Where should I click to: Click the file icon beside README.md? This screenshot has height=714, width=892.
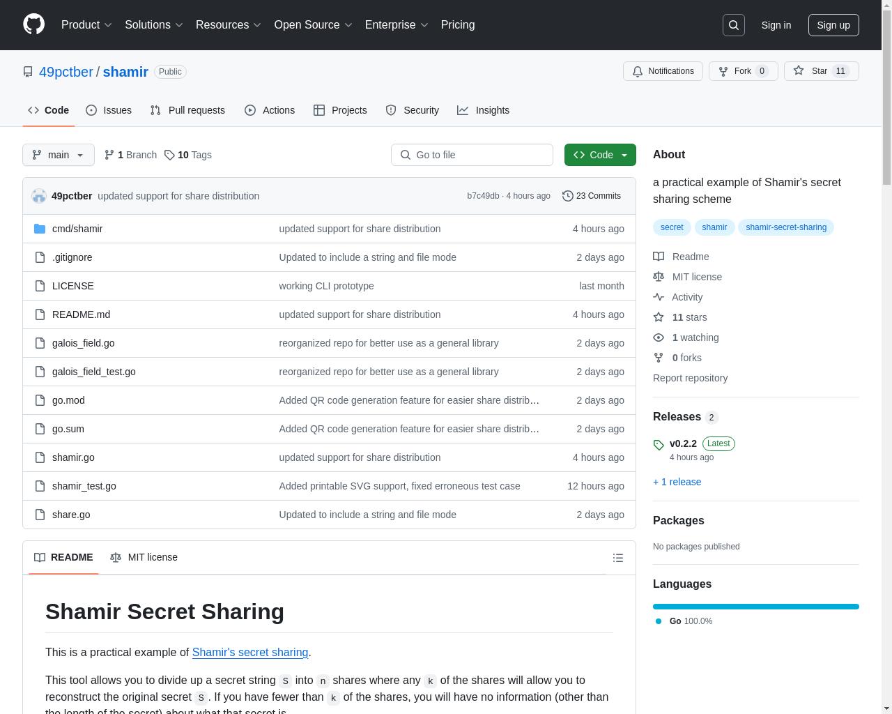[40, 314]
